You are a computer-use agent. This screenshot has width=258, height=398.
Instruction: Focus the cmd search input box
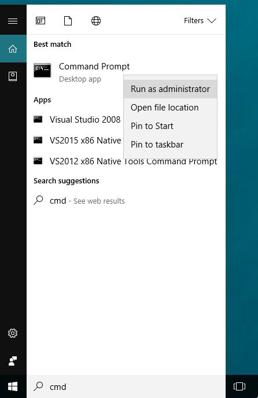point(126,386)
